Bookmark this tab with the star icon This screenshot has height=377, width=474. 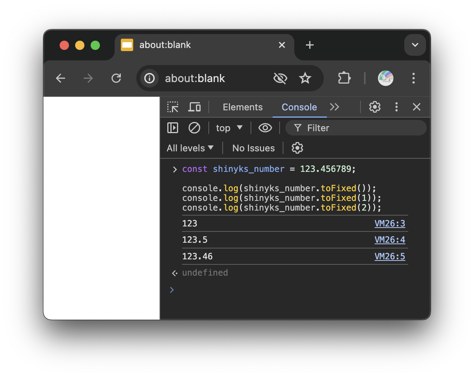point(305,79)
